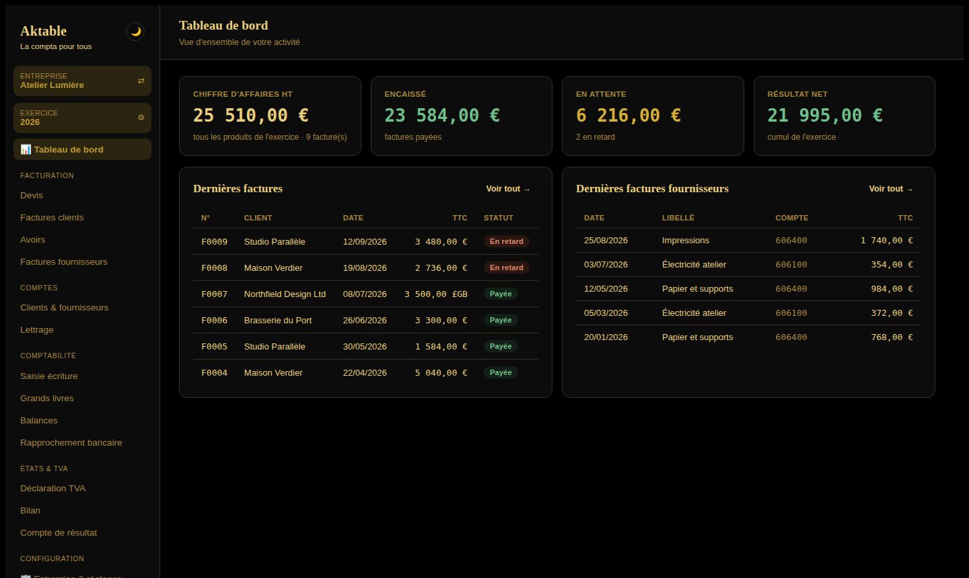Click the Payée badge on F0007
Viewport: 969px width, 578px height.
coord(501,294)
